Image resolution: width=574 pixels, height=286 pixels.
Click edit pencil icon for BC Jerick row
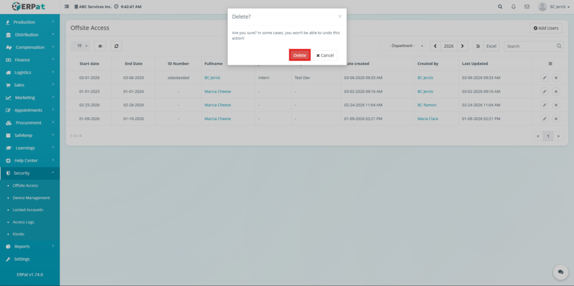pyautogui.click(x=544, y=78)
